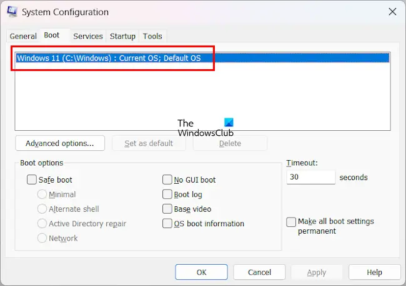Open the Tools tab

(x=152, y=36)
